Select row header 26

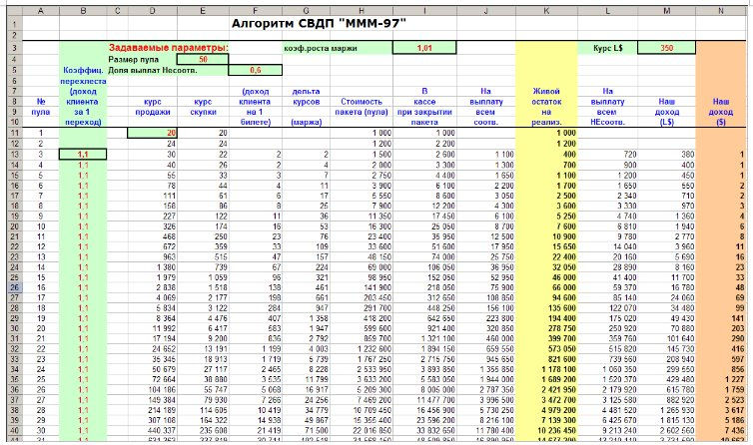click(x=14, y=287)
